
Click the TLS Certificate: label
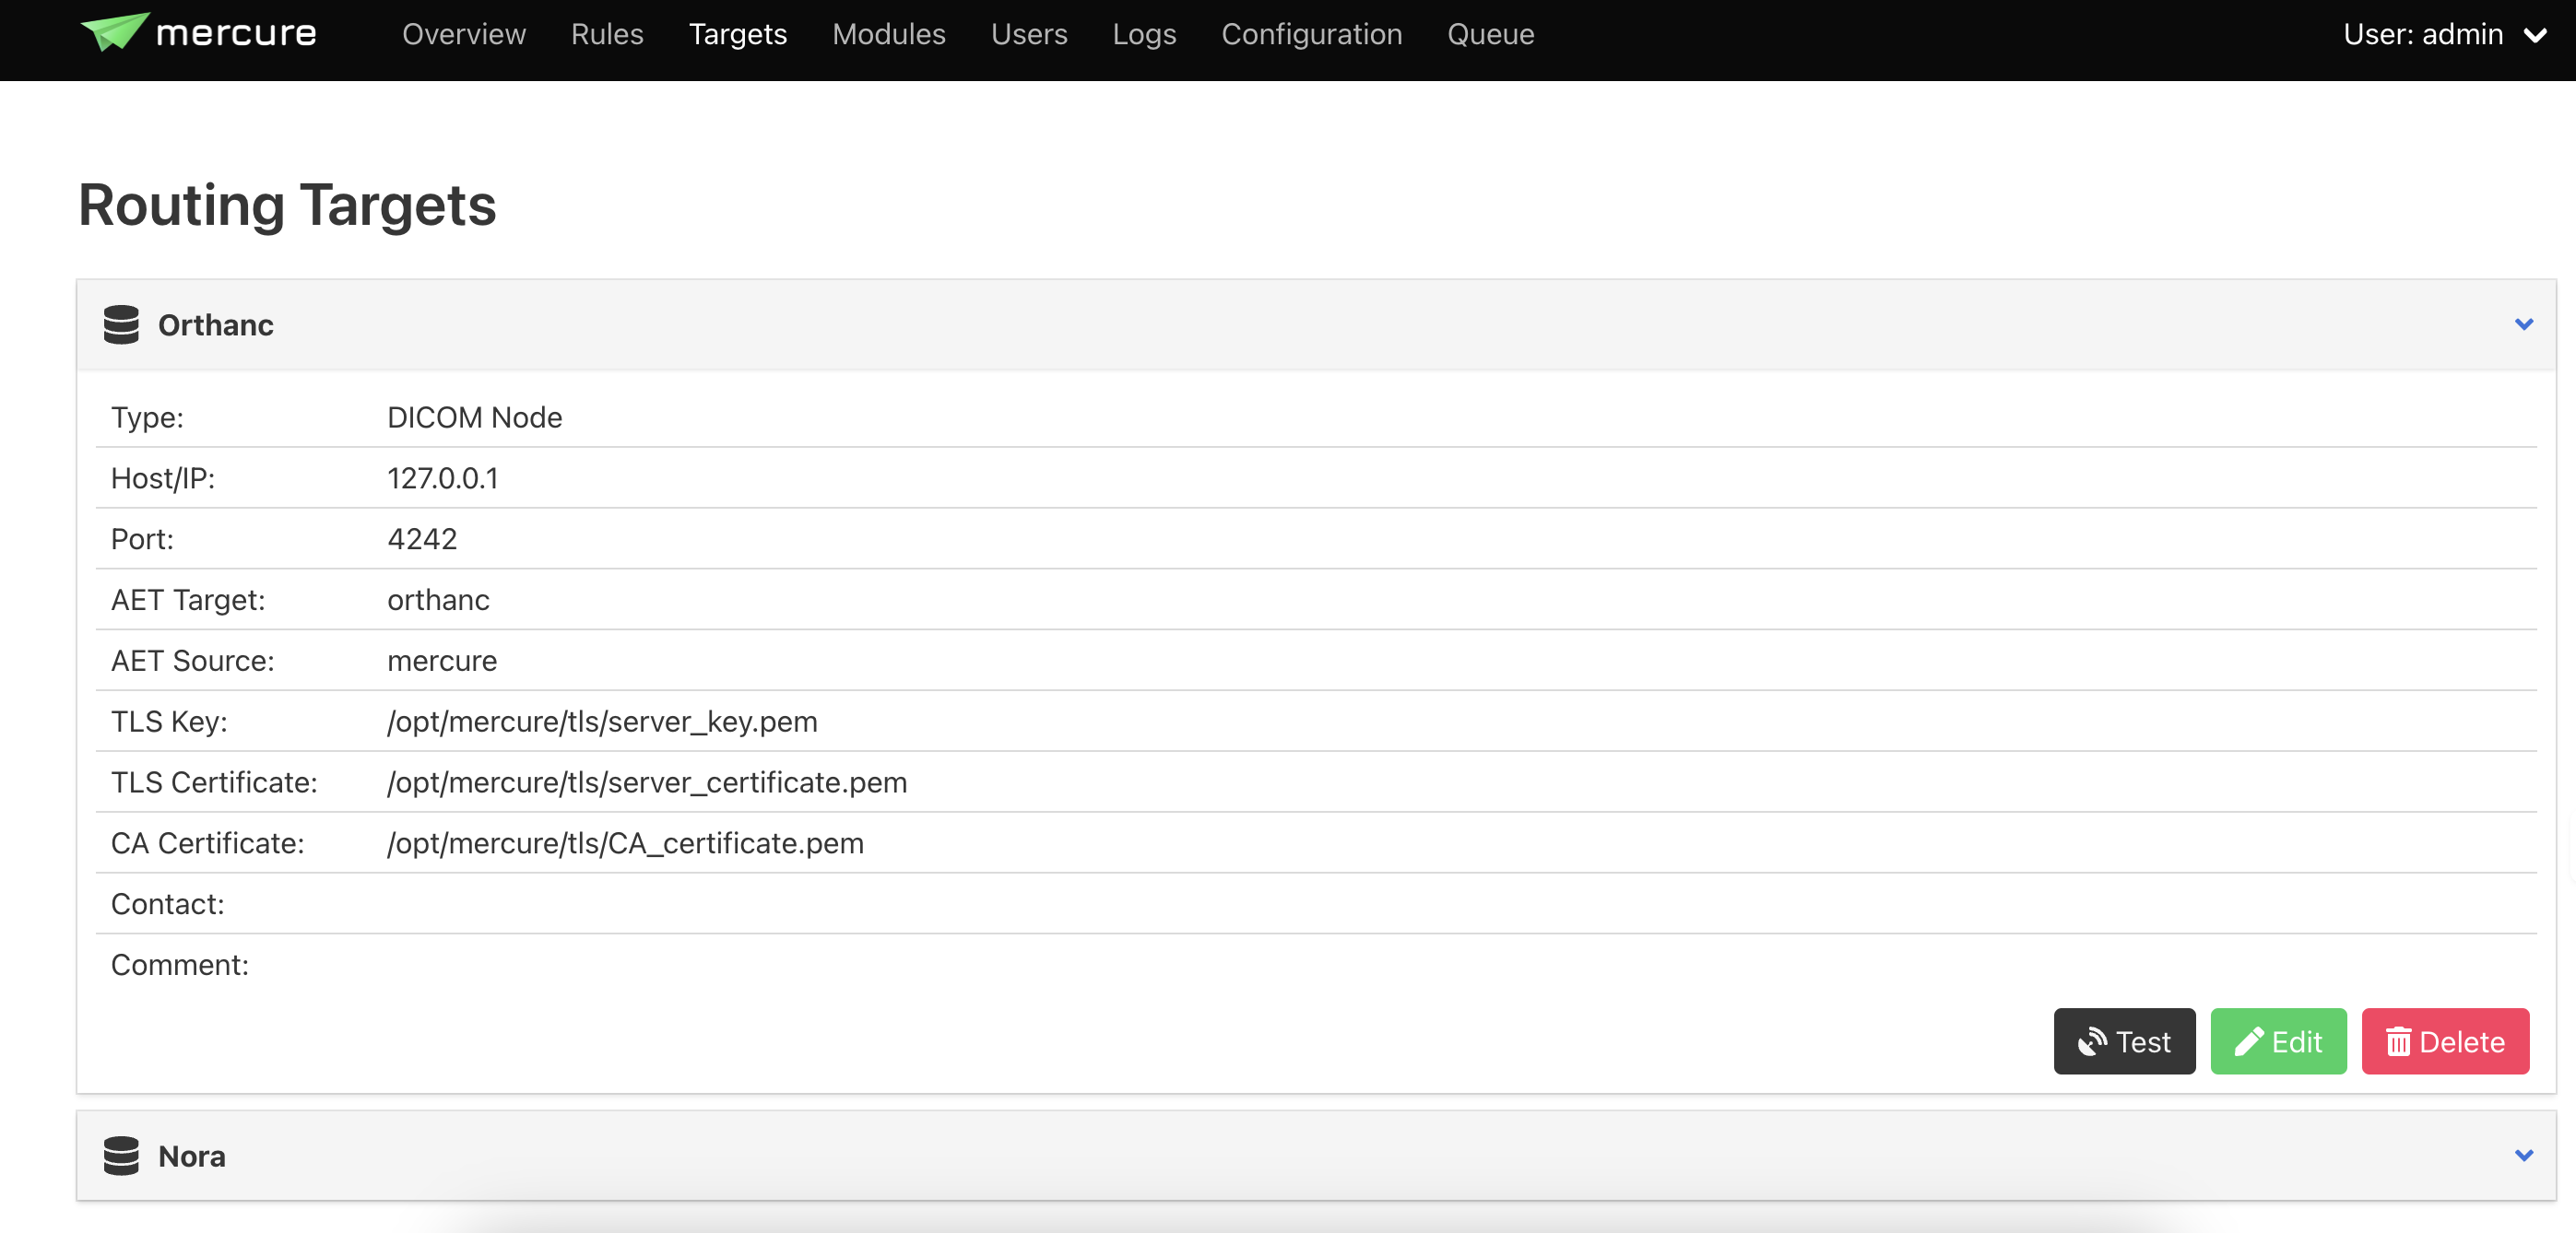pos(214,782)
